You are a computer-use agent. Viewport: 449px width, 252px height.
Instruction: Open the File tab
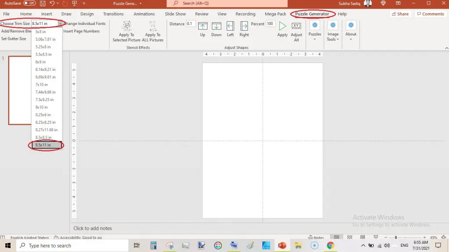point(6,14)
